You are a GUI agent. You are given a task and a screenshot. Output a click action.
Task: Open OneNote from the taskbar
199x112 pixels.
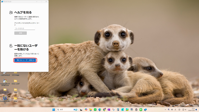109,110
